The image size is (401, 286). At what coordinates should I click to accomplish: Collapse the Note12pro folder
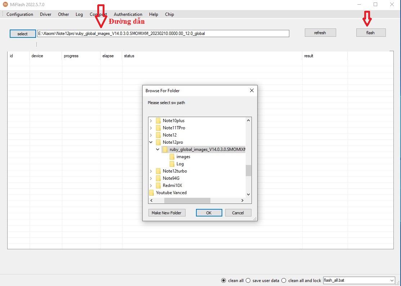[151, 142]
